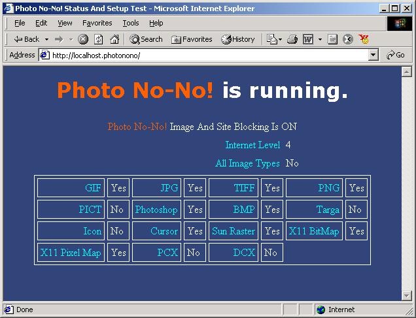This screenshot has width=416, height=318.
Task: Click the No value next to PICT
Action: [x=118, y=210]
